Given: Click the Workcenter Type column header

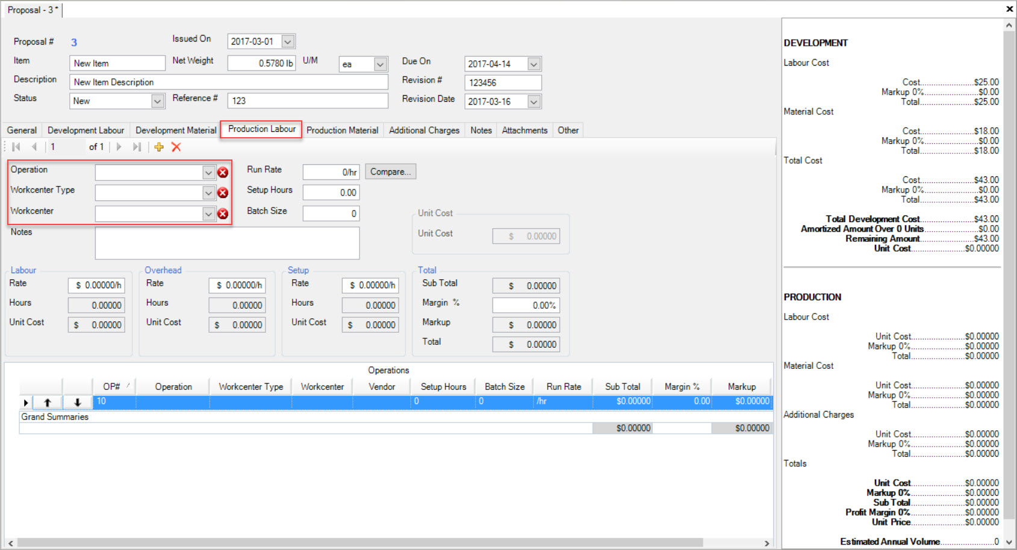Looking at the screenshot, I should tap(250, 386).
